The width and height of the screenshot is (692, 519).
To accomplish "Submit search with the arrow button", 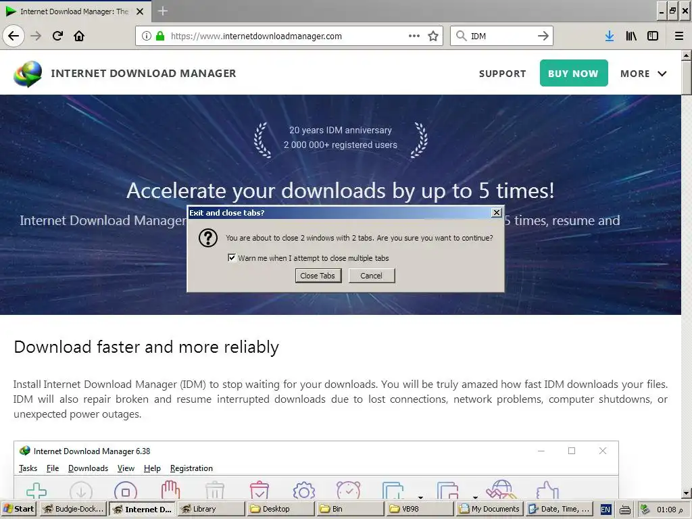I will 543,36.
